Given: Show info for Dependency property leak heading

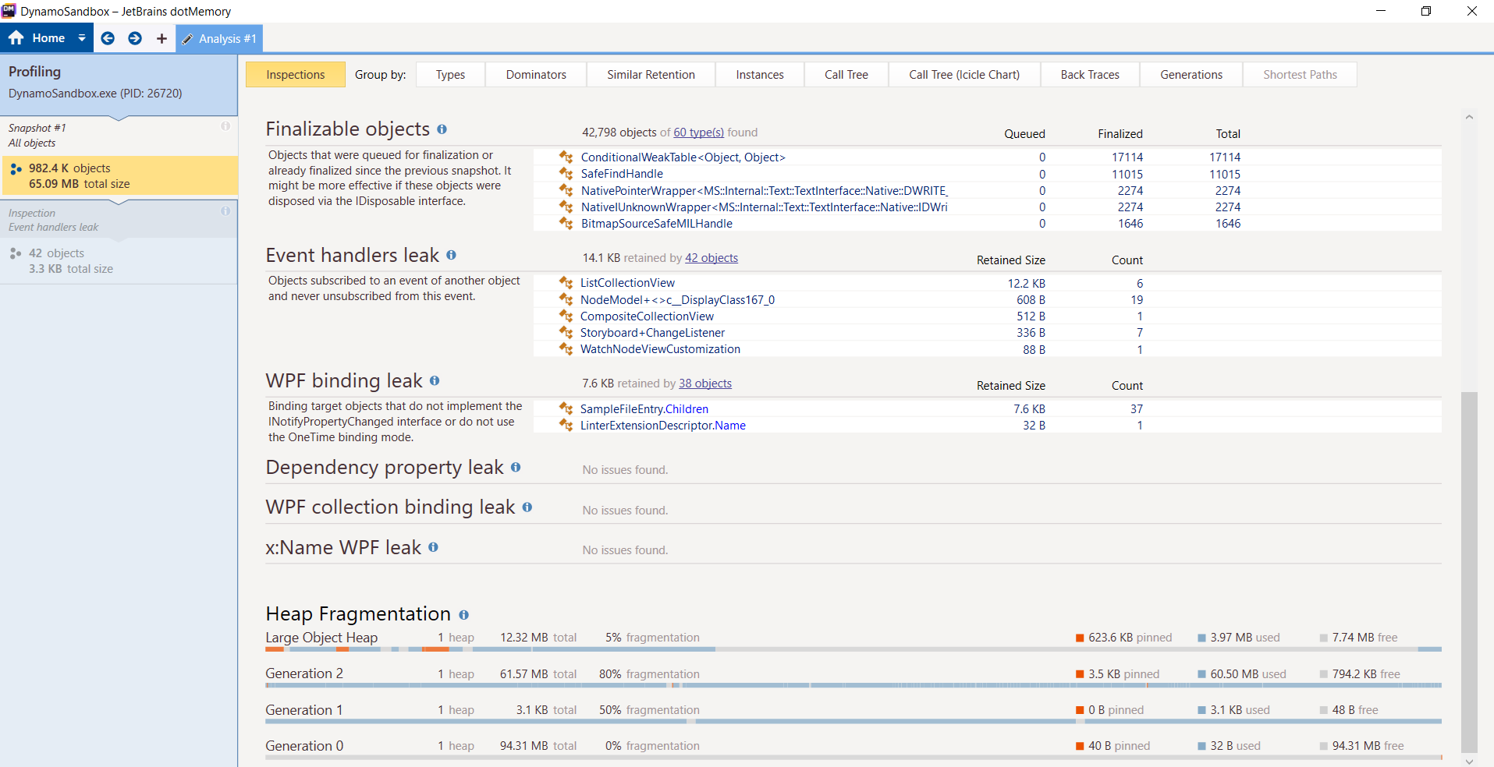Looking at the screenshot, I should click(516, 467).
